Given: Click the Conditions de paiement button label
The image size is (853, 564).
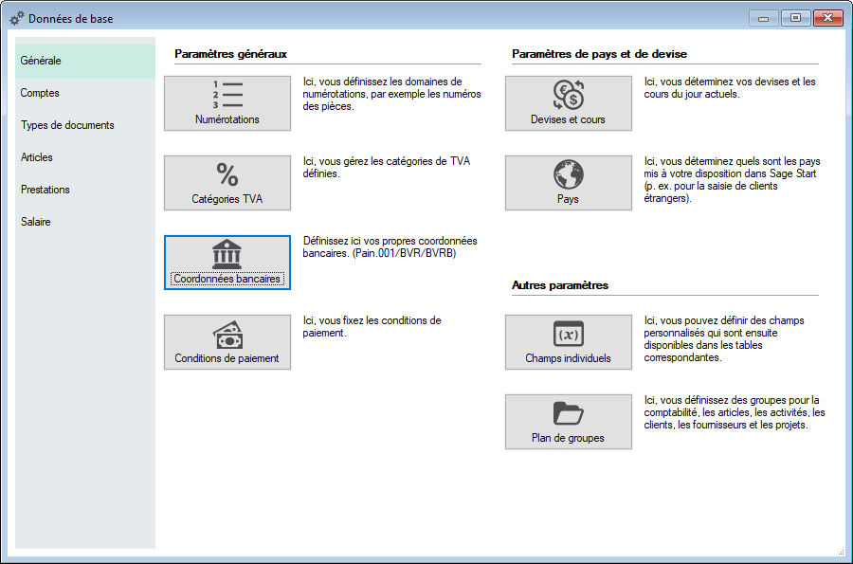Looking at the screenshot, I should point(227,358).
